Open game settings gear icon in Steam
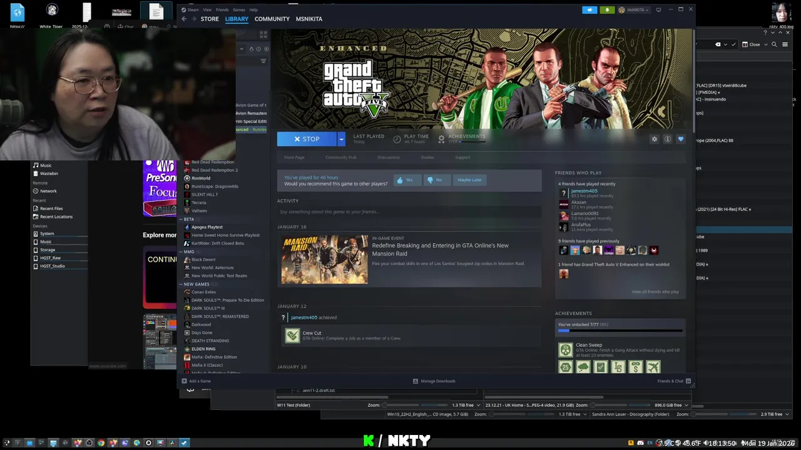This screenshot has height=450, width=801. tap(655, 139)
